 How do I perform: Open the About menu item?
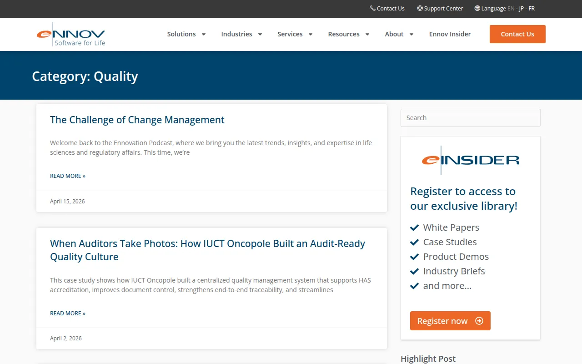(x=394, y=34)
